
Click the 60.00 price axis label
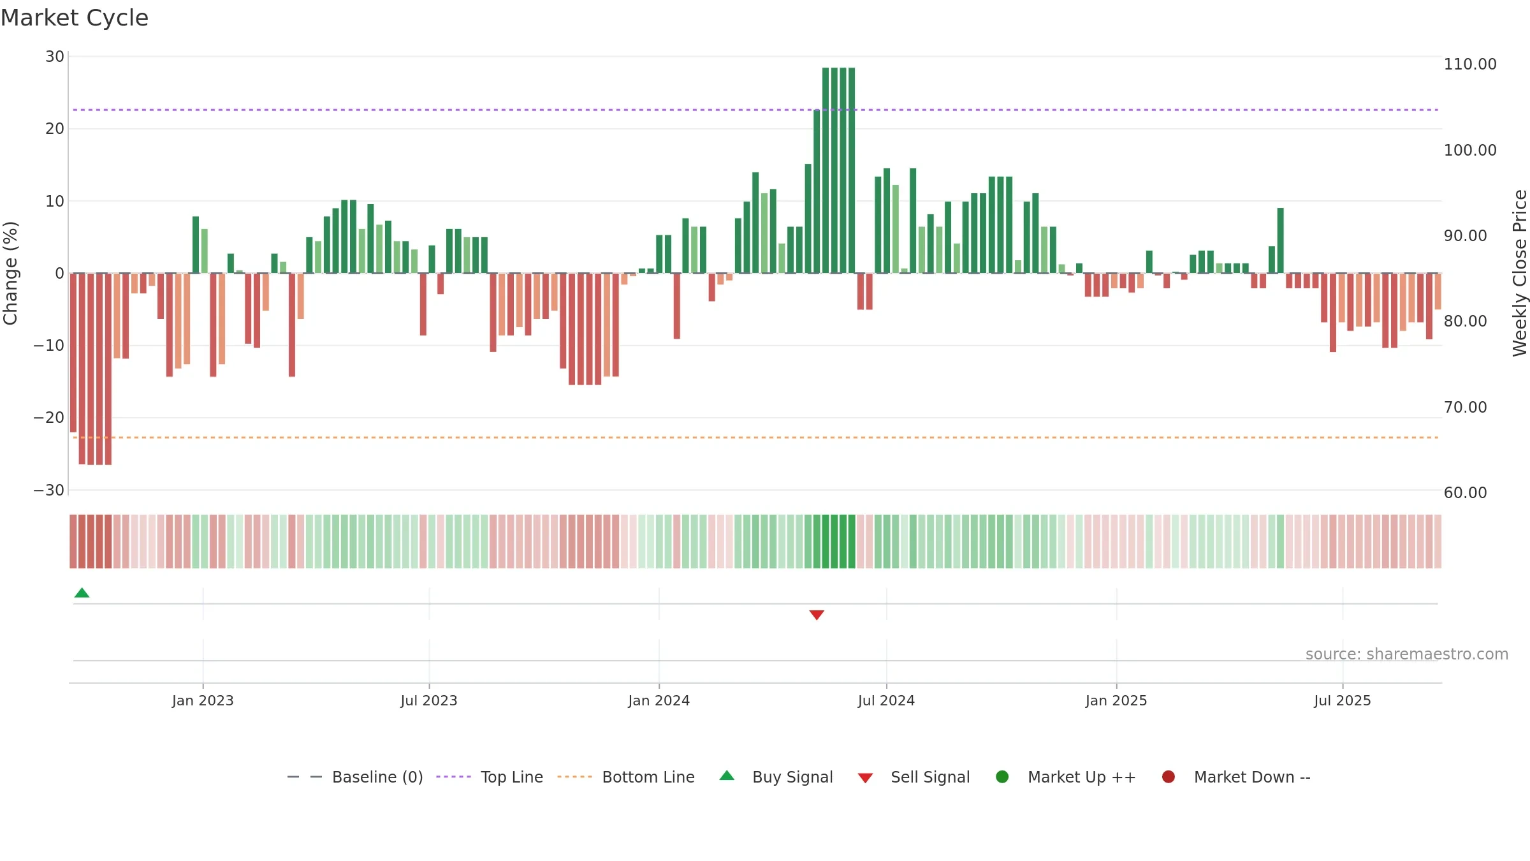pos(1465,493)
